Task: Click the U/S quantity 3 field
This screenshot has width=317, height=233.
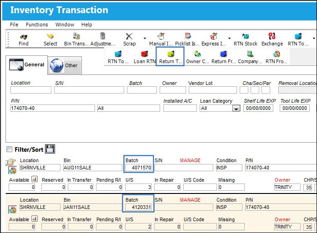Action: pyautogui.click(x=138, y=187)
